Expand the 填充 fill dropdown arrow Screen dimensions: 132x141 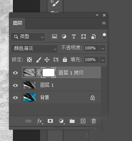point(103,60)
